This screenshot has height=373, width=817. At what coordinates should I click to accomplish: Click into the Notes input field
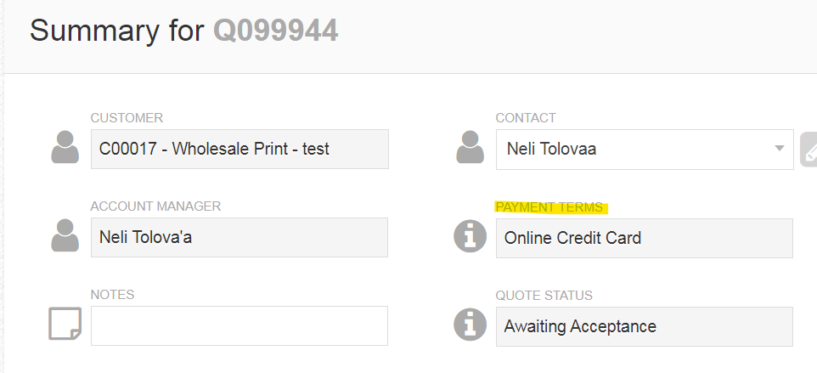click(239, 325)
